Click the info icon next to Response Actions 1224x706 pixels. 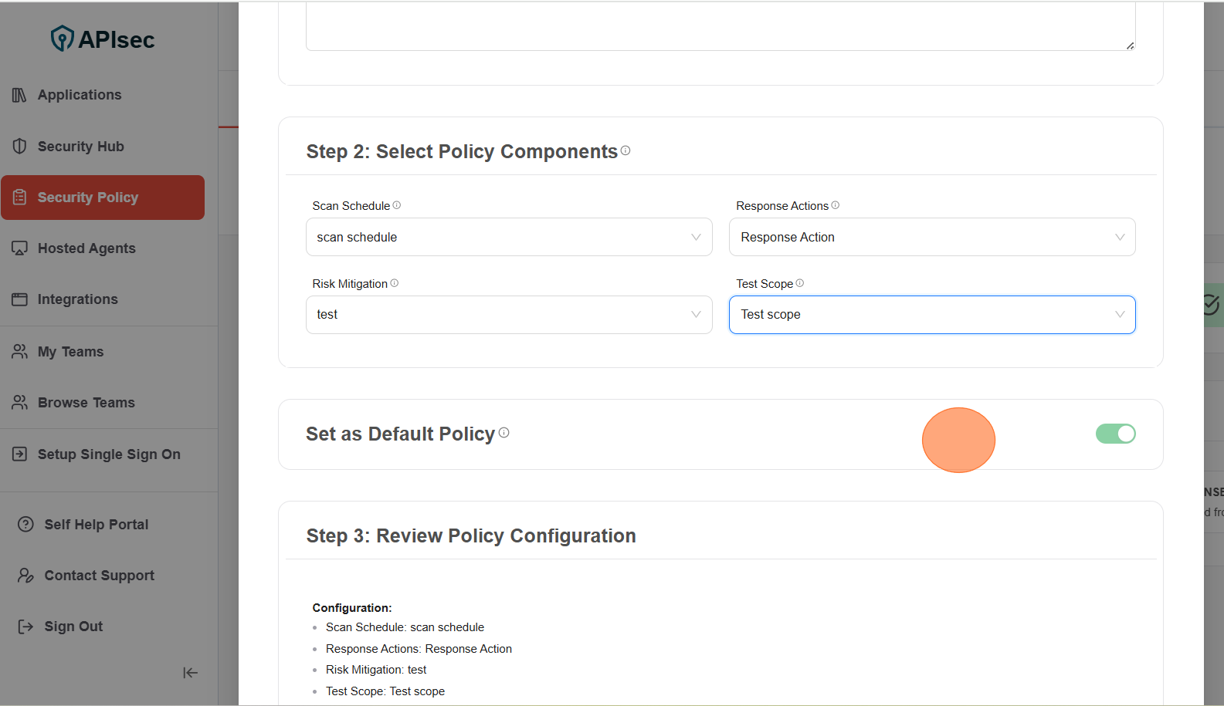[x=835, y=205]
